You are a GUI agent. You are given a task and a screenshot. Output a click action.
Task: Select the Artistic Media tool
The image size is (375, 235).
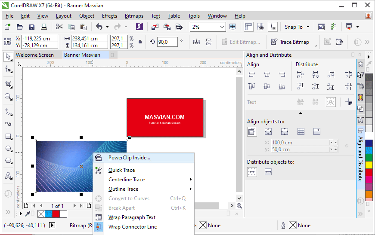pos(8,124)
